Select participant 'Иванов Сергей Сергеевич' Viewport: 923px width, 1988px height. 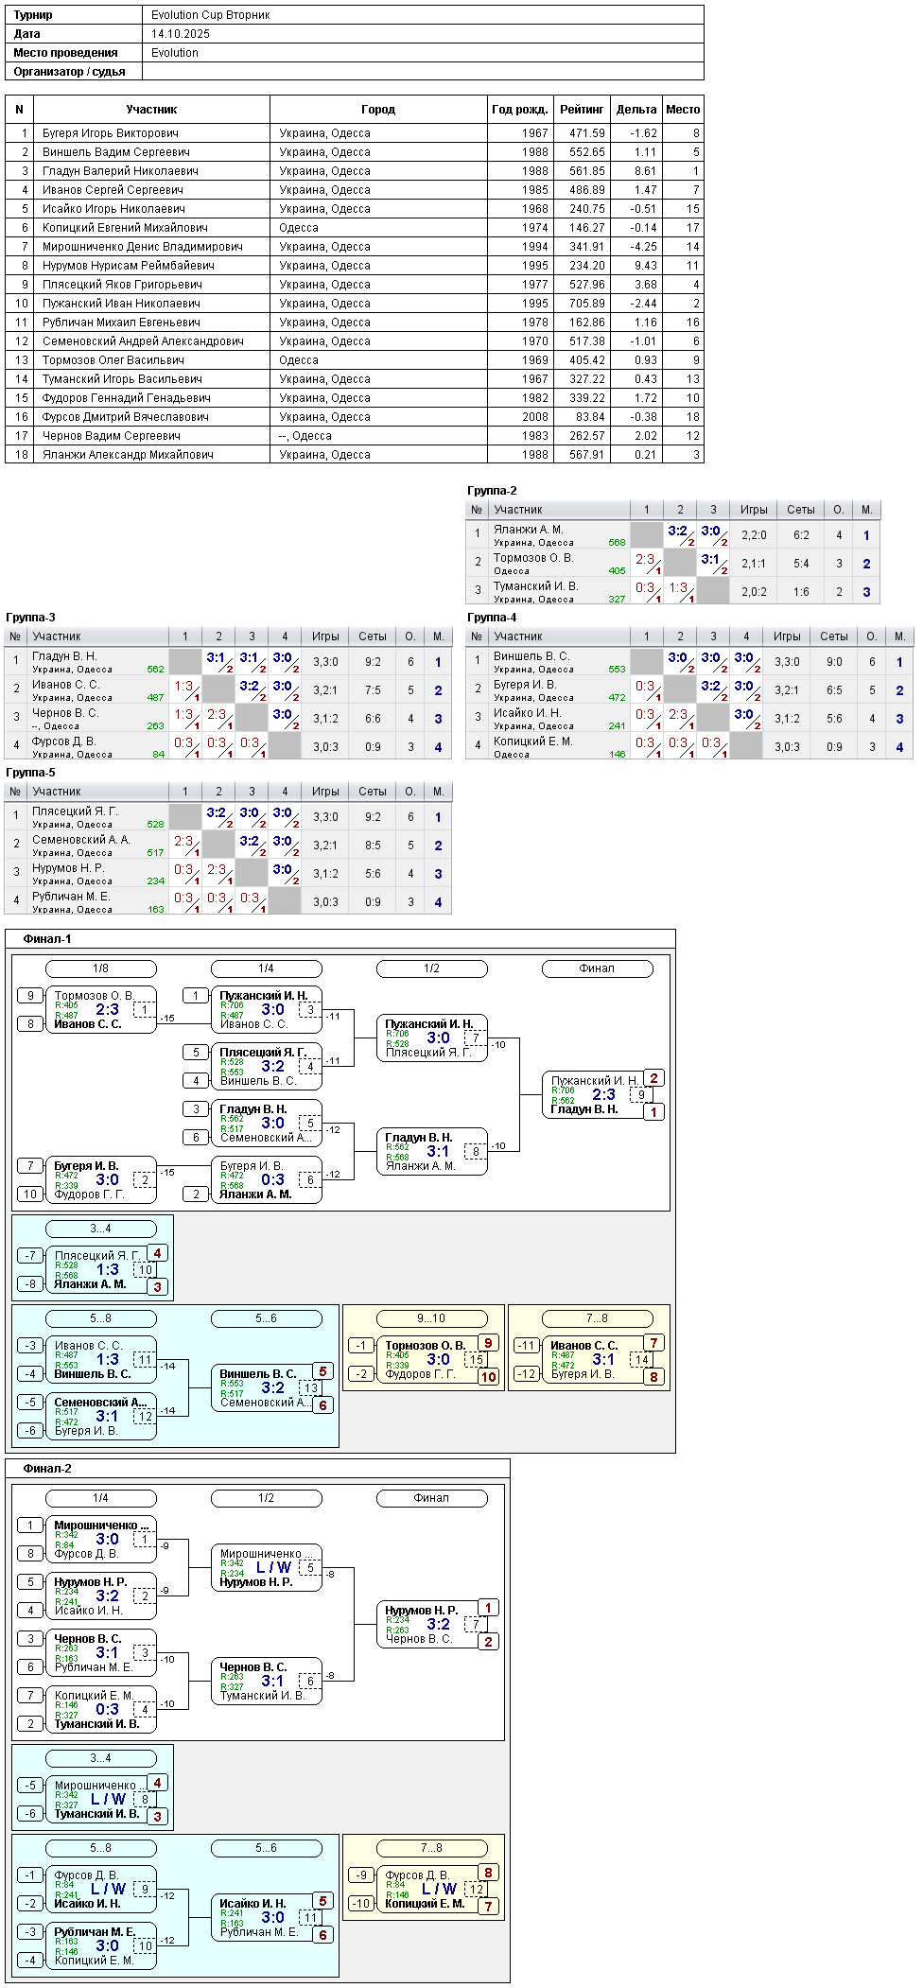pos(113,190)
